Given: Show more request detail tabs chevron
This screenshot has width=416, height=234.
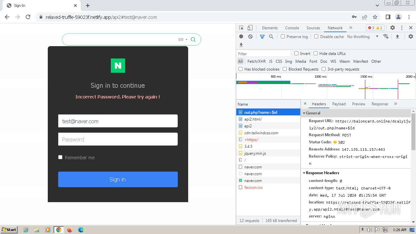Looking at the screenshot, I should point(396,104).
